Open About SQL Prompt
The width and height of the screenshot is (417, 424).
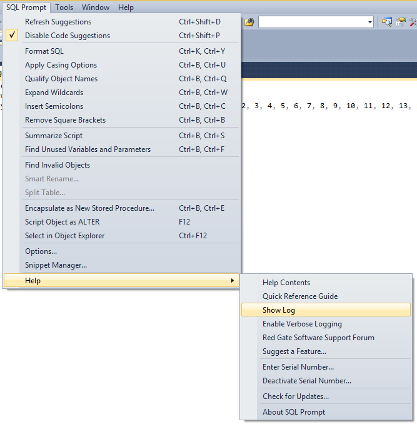(x=294, y=412)
